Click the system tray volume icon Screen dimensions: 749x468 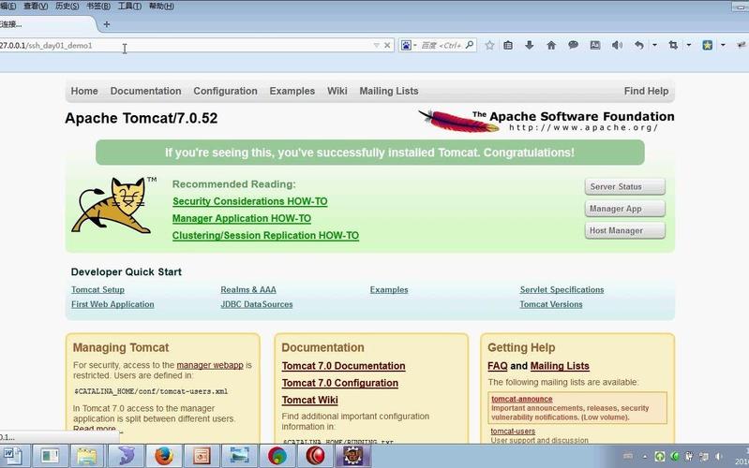pyautogui.click(x=718, y=457)
